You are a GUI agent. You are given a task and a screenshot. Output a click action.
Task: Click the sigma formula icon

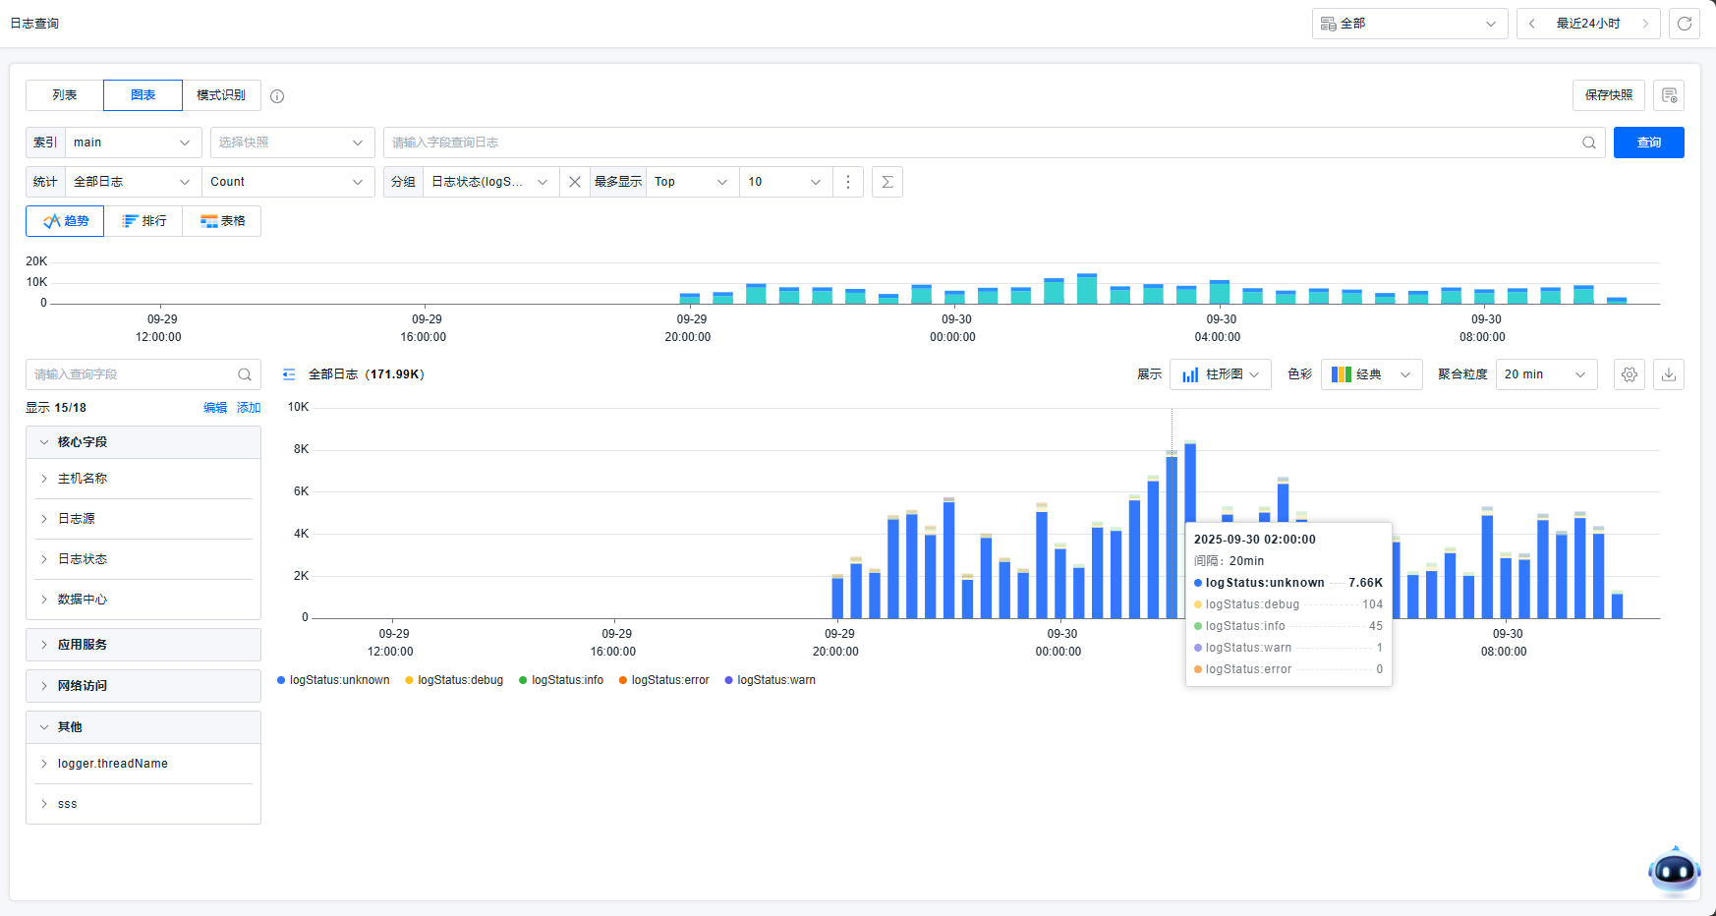887,182
